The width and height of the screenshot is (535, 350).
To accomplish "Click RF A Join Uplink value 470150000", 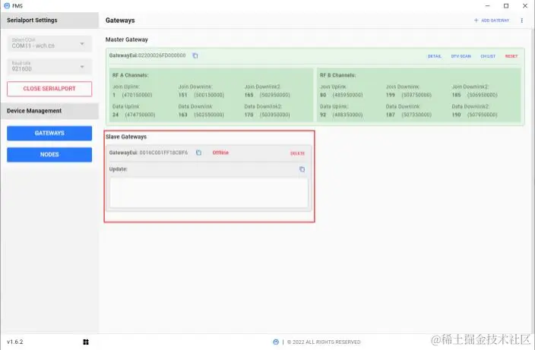I will pyautogui.click(x=137, y=95).
